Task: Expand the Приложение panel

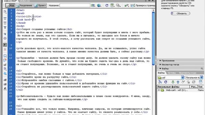Action: click(168, 61)
